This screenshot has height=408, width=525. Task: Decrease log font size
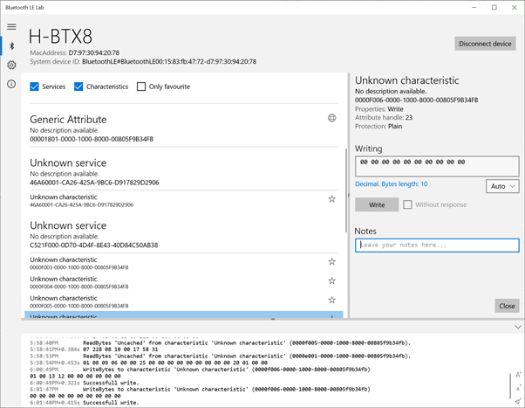click(518, 388)
